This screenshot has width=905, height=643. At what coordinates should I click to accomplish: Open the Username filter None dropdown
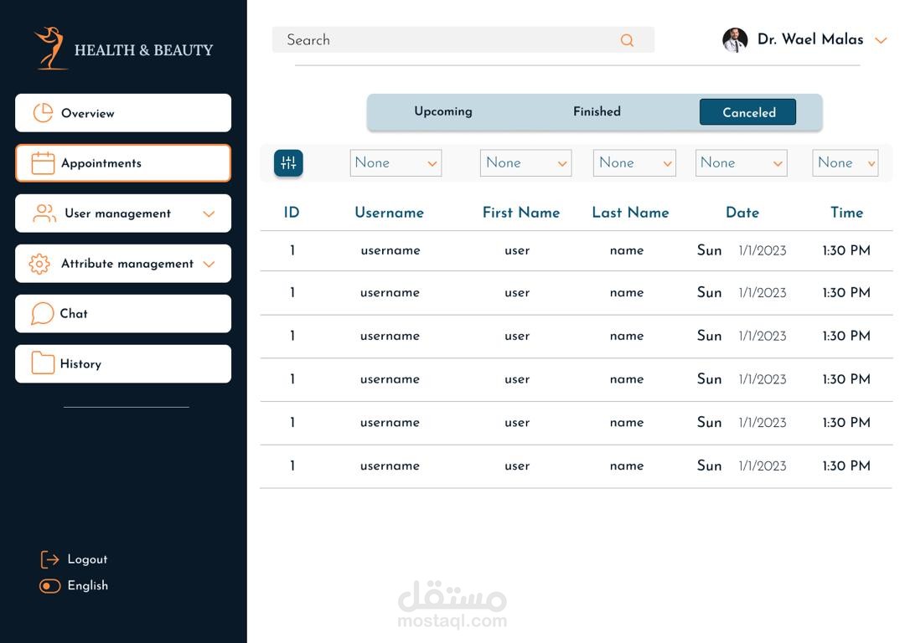point(396,163)
